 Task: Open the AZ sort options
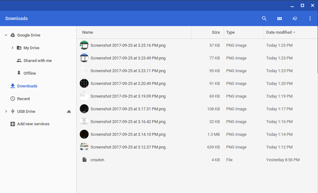[x=295, y=18]
